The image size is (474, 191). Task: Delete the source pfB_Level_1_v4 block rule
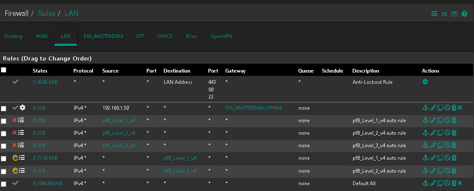coord(454,120)
